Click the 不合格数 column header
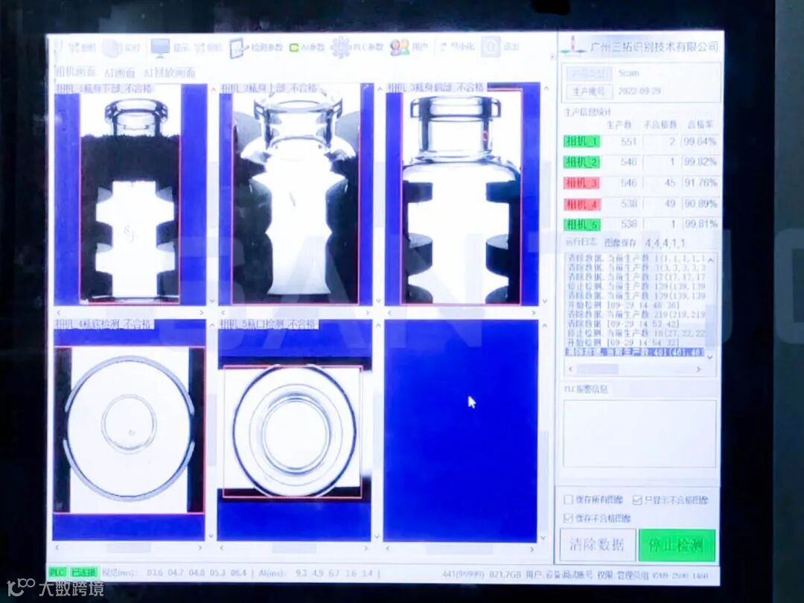The height and width of the screenshot is (603, 804). [x=660, y=124]
